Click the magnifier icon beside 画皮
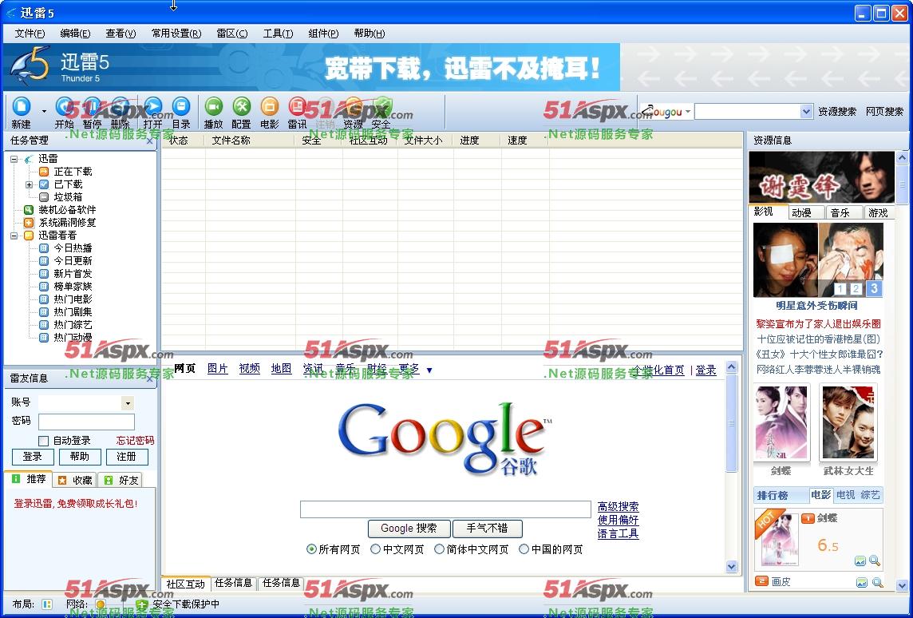913x618 pixels. point(877,582)
